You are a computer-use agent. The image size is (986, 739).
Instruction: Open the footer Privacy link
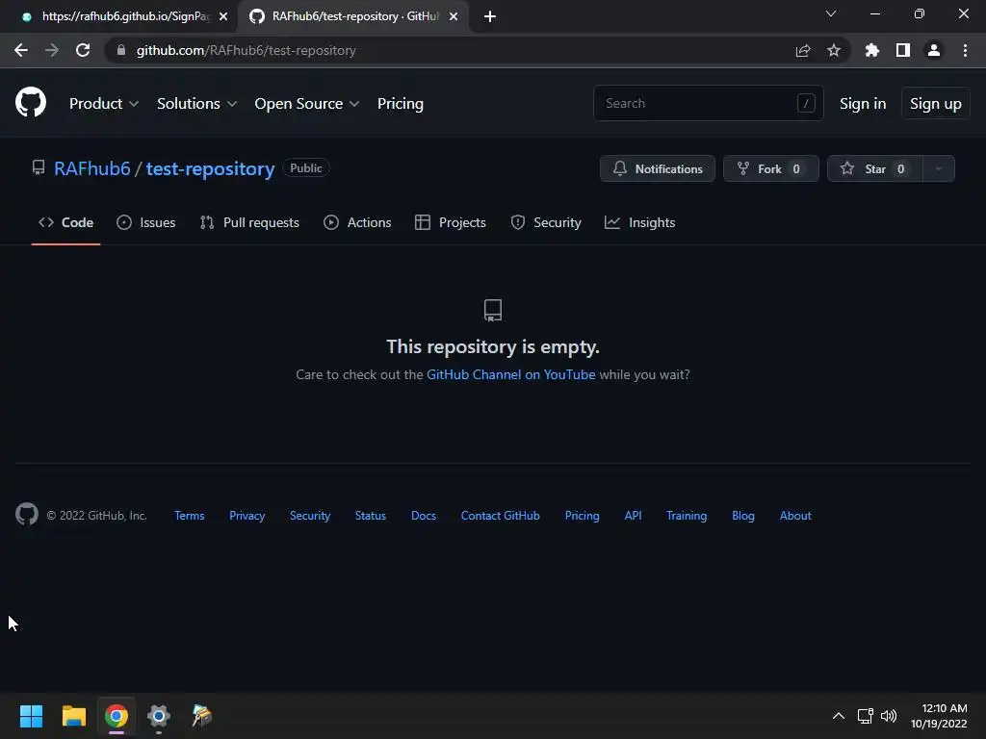[x=247, y=516]
